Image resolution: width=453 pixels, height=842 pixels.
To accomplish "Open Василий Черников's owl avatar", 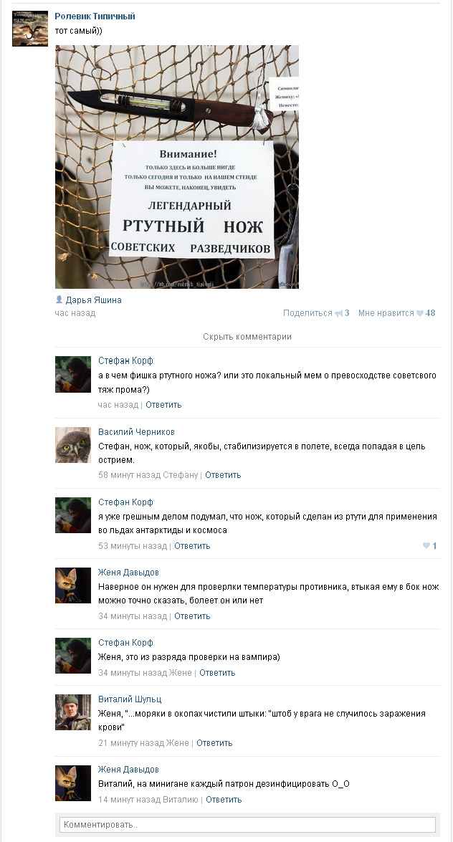I will (x=73, y=444).
